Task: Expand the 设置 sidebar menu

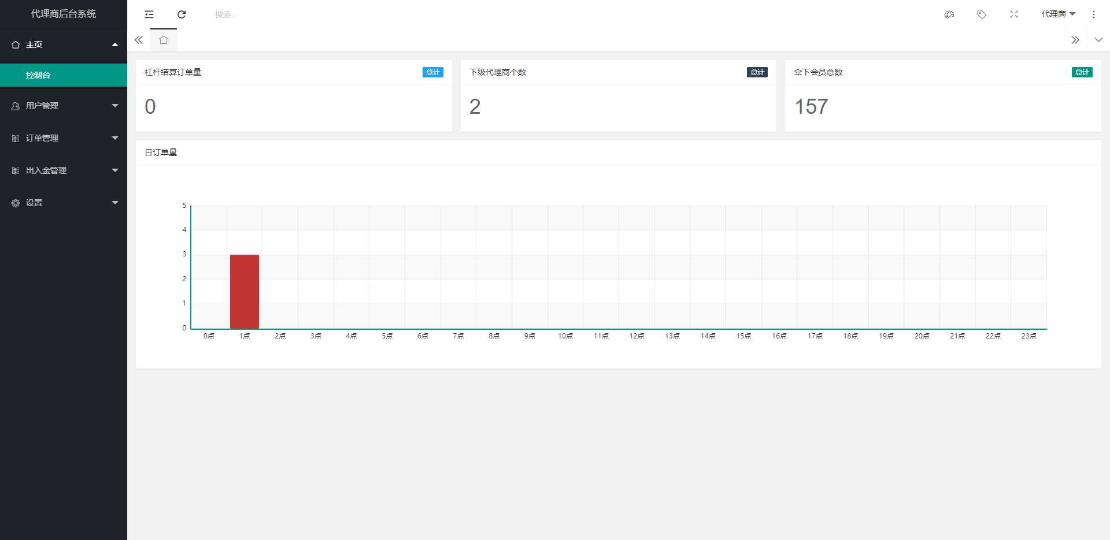Action: click(64, 203)
